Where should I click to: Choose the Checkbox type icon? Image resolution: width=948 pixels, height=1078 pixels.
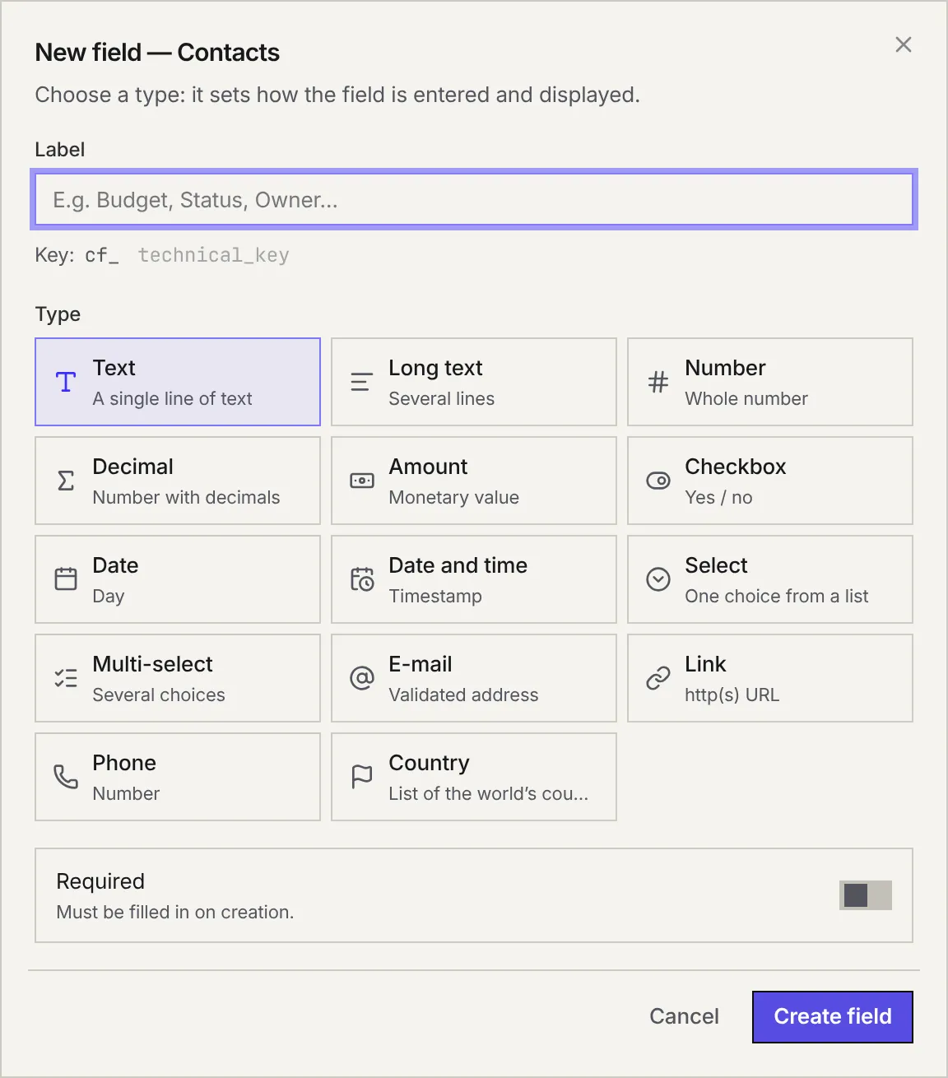(x=658, y=481)
